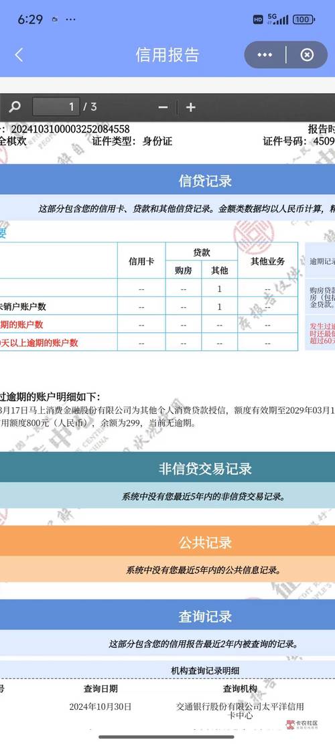Click the 购房 loan column header
This screenshot has width=335, height=744.
coord(184,271)
